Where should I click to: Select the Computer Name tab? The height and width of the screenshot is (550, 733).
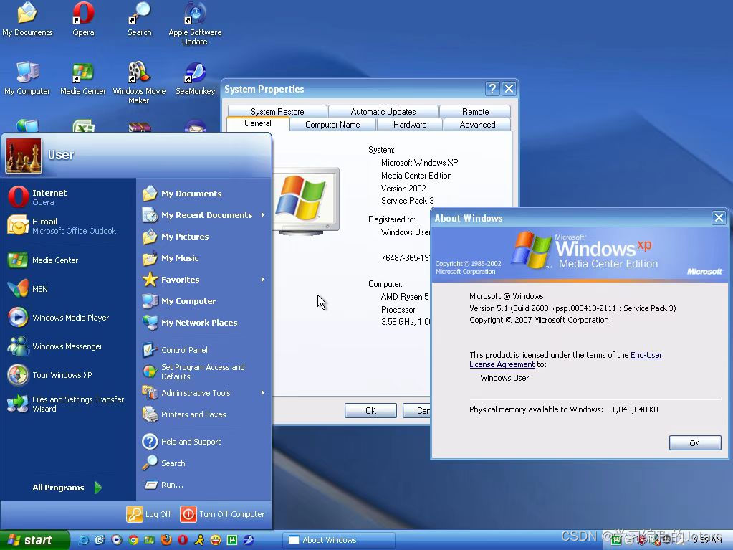[332, 124]
